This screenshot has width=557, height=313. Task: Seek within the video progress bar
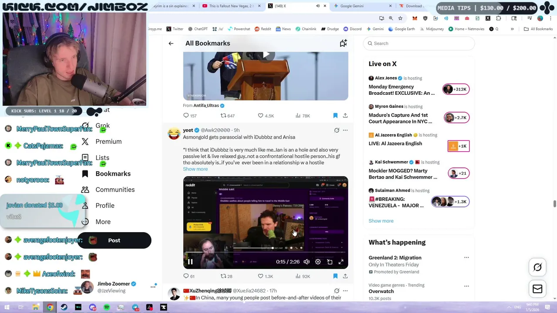tap(265, 252)
